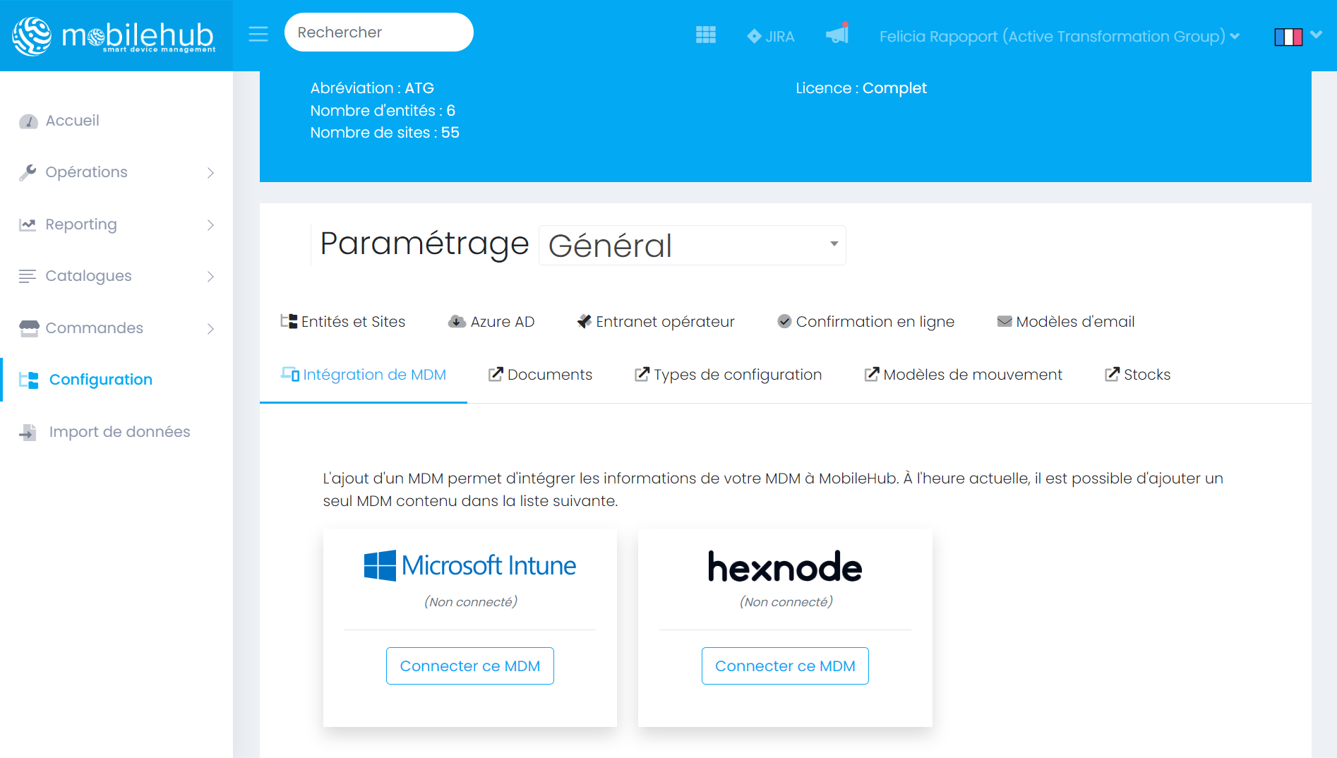The image size is (1337, 758).
Task: Connect the hexnode MDM
Action: pos(785,666)
